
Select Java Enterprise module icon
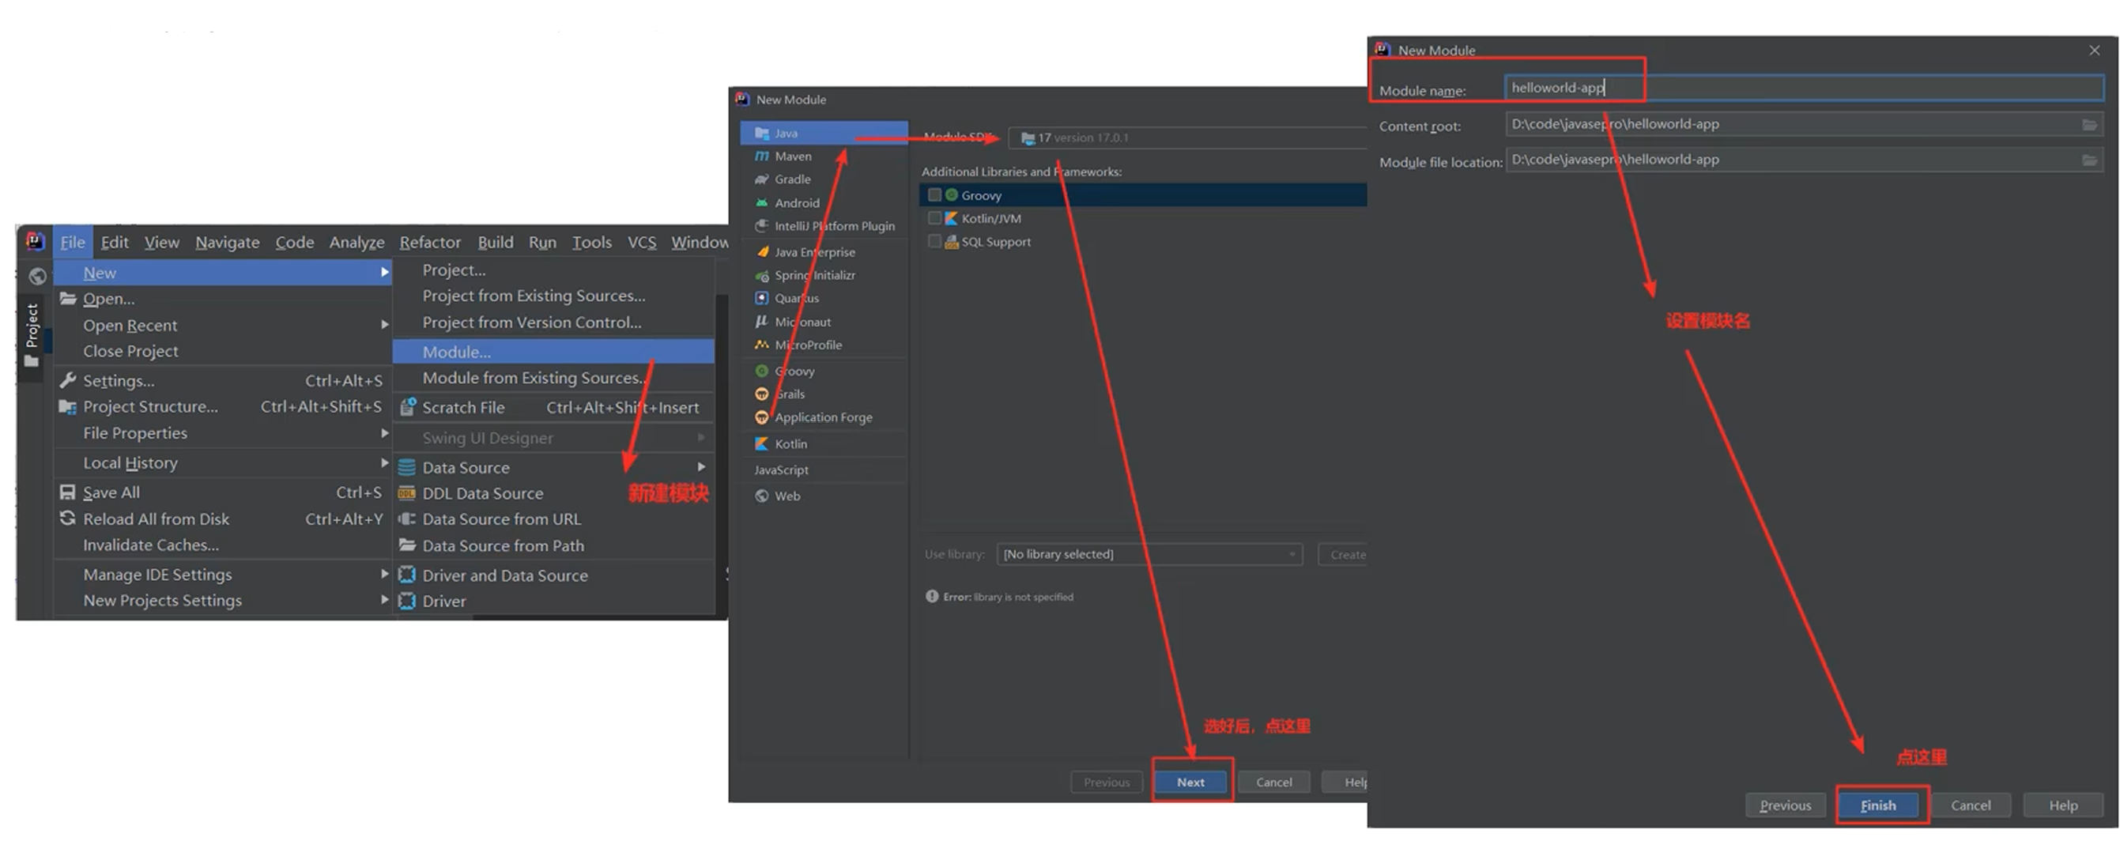click(x=762, y=252)
